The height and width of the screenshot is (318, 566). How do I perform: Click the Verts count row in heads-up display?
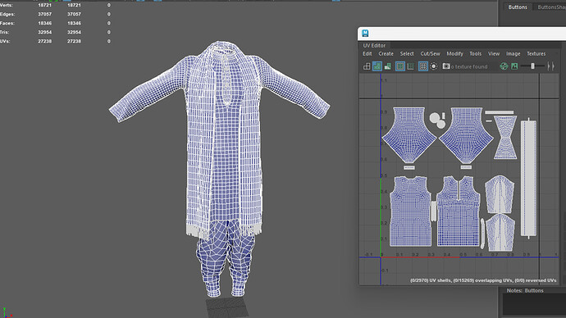55,6
